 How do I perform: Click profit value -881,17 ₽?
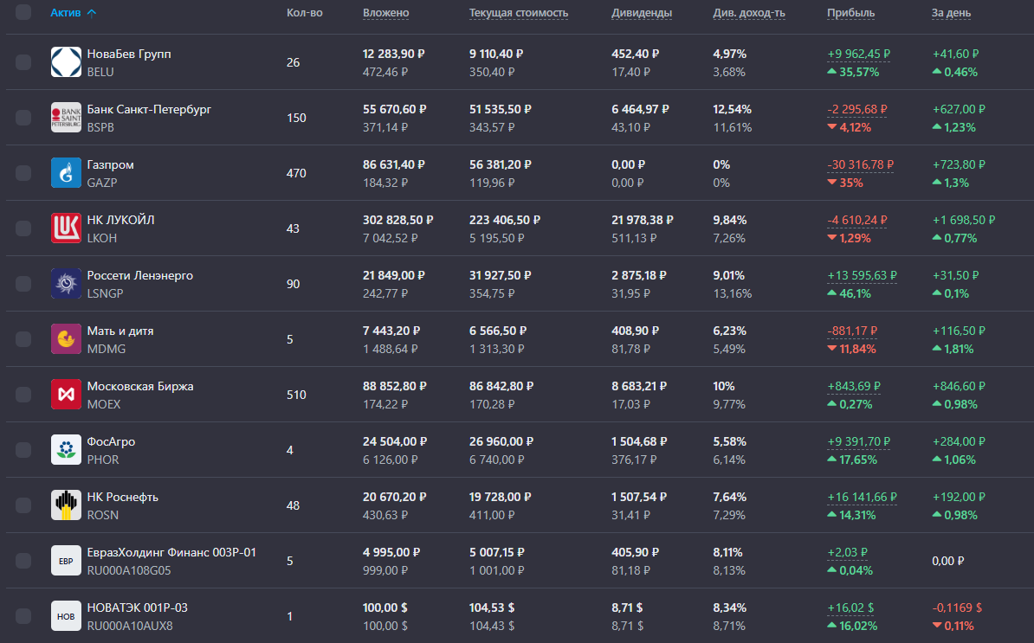pyautogui.click(x=852, y=331)
